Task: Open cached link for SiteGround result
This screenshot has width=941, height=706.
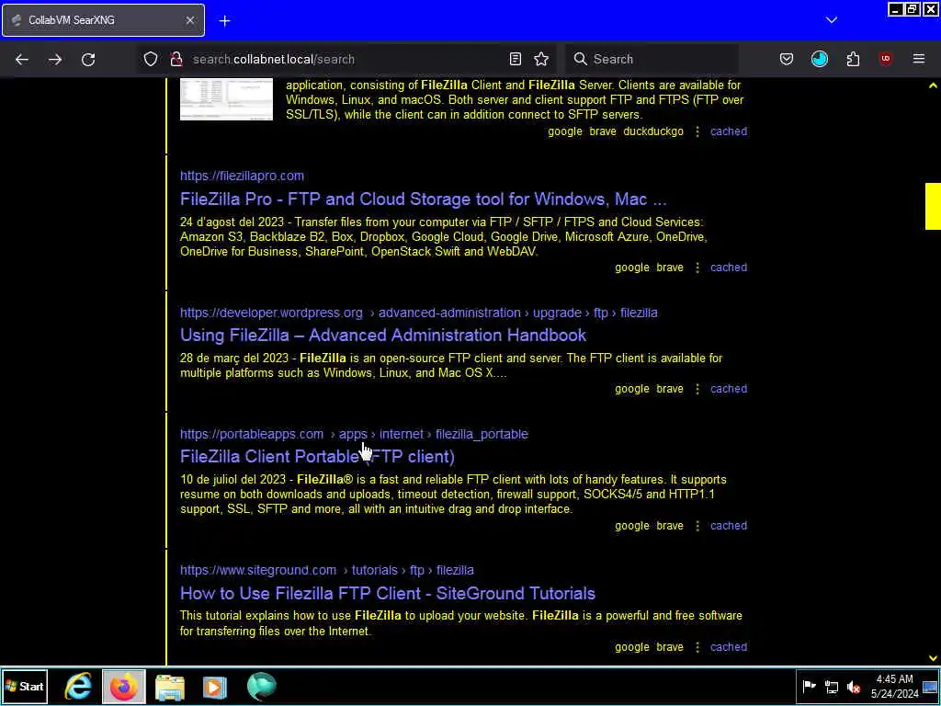Action: click(729, 647)
